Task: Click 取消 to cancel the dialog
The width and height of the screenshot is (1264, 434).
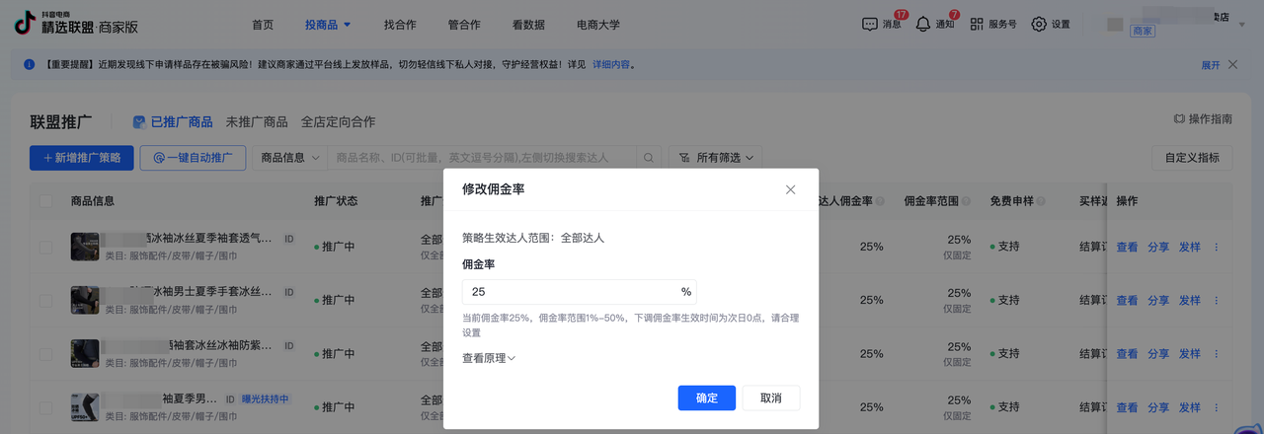Action: coord(771,398)
